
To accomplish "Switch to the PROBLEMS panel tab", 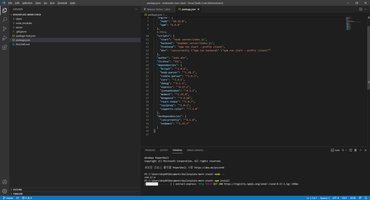I will pos(150,150).
